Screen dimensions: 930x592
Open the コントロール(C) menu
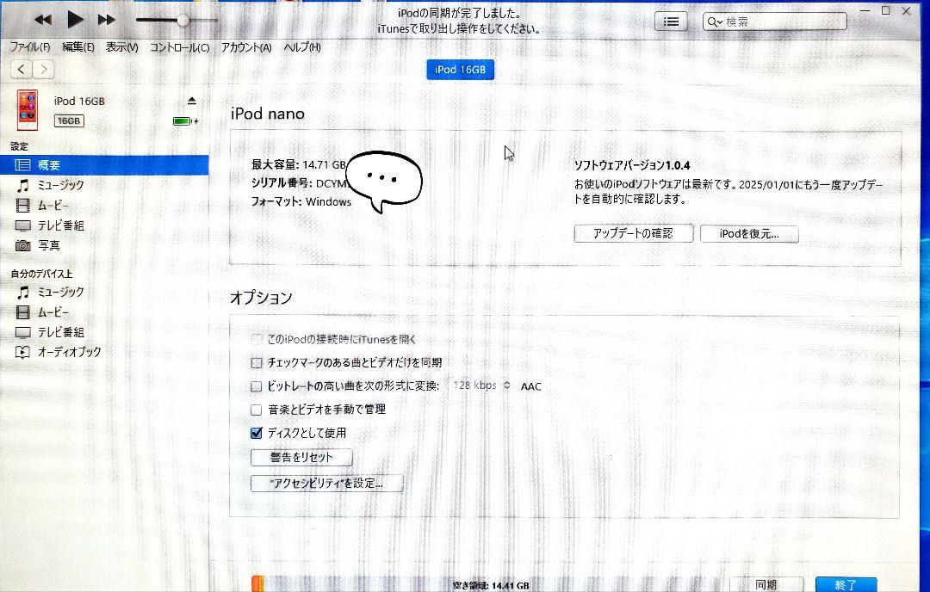(180, 47)
